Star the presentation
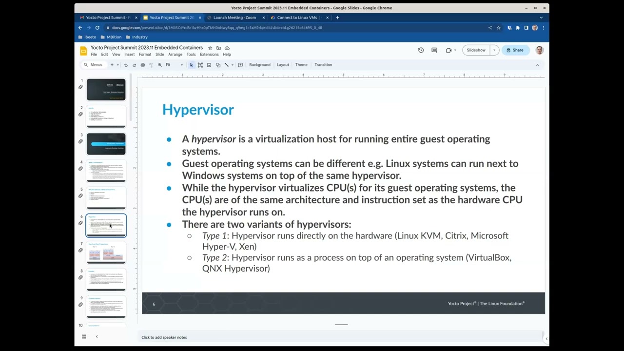624x351 pixels. (x=210, y=48)
